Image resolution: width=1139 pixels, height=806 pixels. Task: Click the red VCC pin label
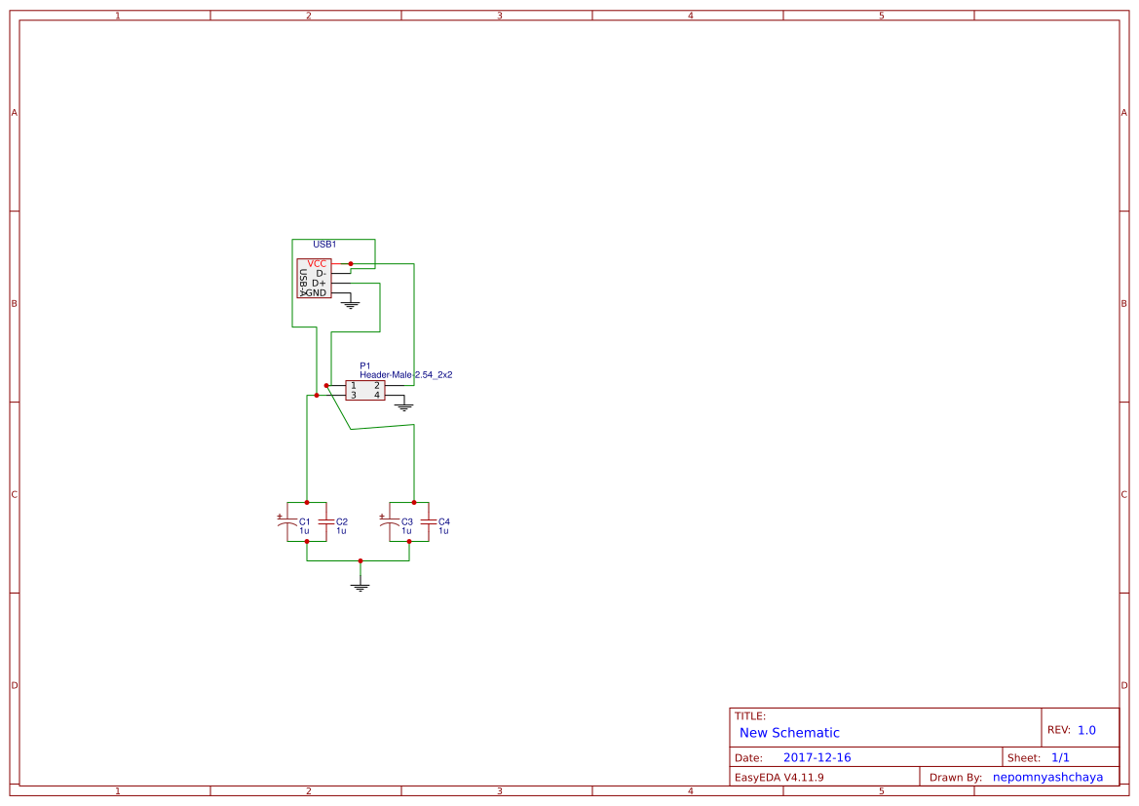317,264
